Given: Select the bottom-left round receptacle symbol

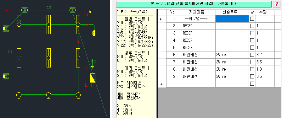Looking at the screenshot, I should click(19, 95).
